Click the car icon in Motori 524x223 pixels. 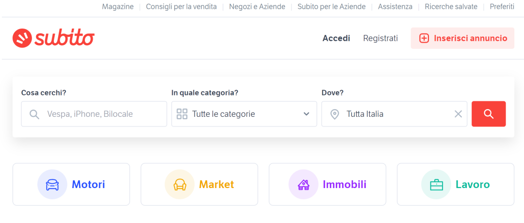click(52, 184)
